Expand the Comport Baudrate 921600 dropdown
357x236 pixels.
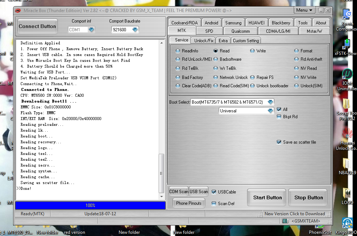135,30
